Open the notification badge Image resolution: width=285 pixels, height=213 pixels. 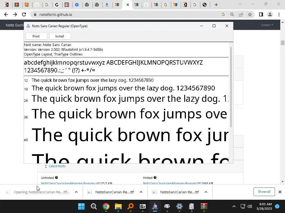pyautogui.click(x=277, y=206)
